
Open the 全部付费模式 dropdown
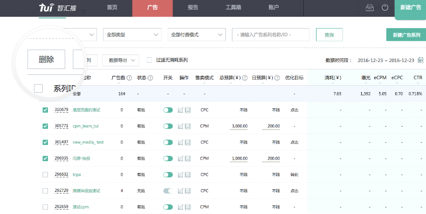click(197, 34)
